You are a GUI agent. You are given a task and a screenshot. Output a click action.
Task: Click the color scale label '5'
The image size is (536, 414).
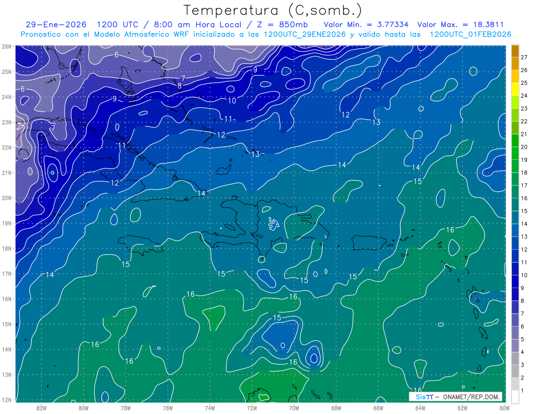(x=523, y=339)
